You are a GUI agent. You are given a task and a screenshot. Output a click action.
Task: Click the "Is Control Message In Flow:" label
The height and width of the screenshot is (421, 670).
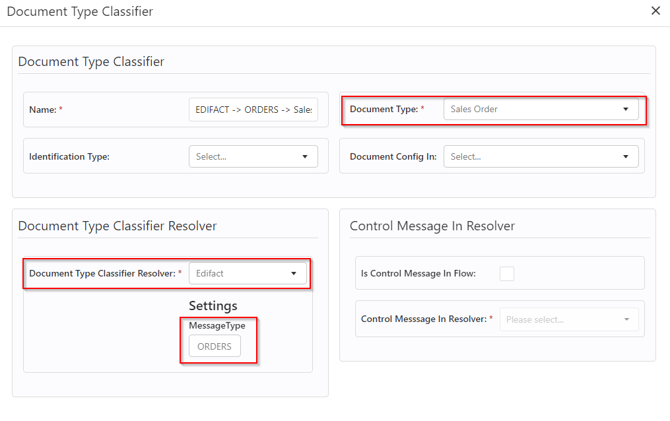click(x=418, y=273)
